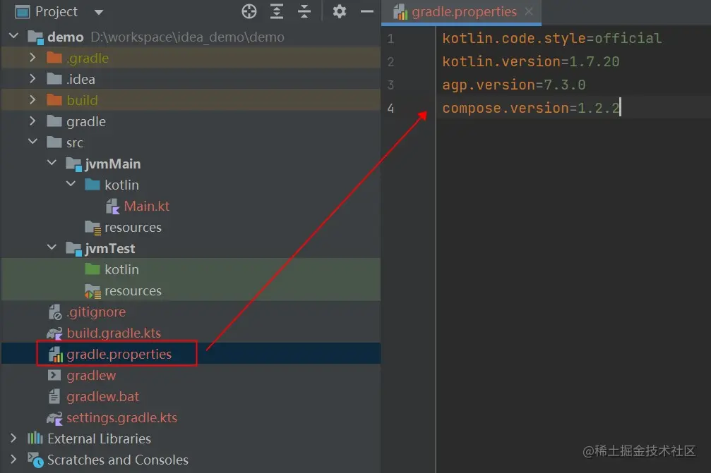
Task: Select build.gradle.kts in project tree
Action: click(114, 333)
